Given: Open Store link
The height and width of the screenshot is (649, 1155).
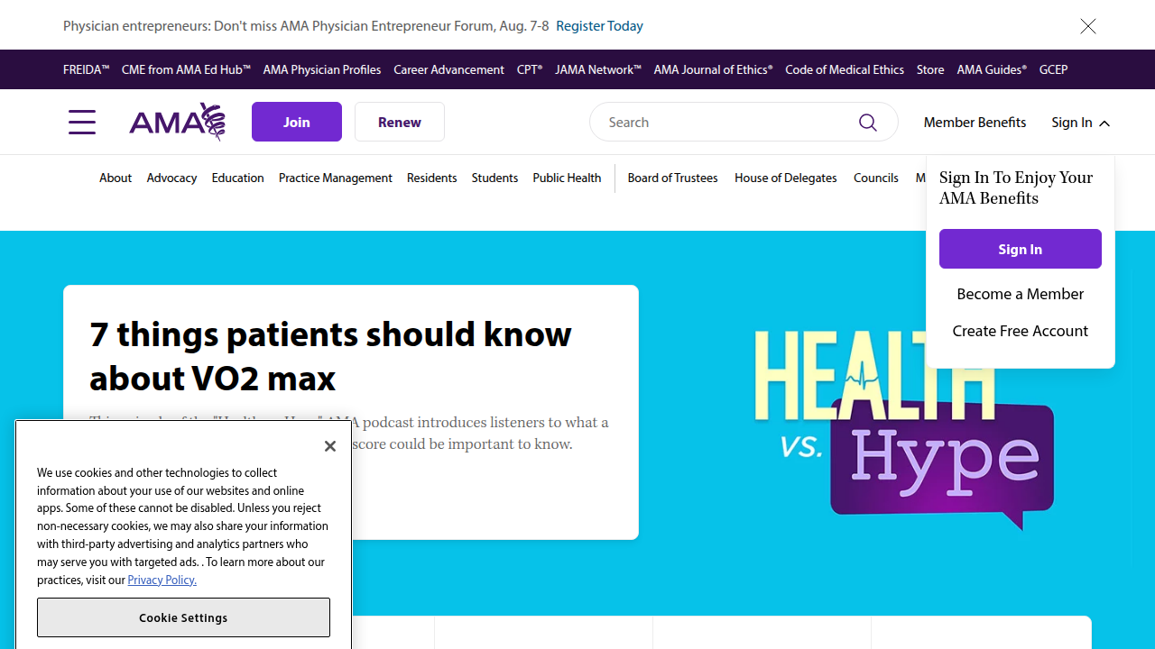Looking at the screenshot, I should 930,69.
